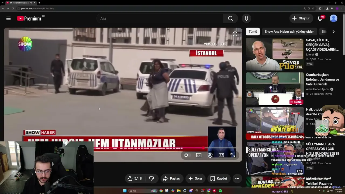Open Chrome from the taskbar
Image resolution: width=345 pixels, height=194 pixels.
[x=161, y=191]
